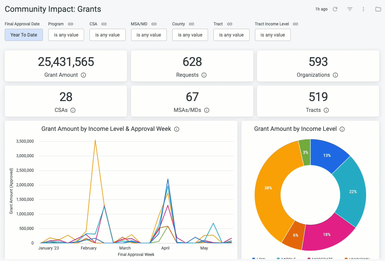Click the 593 organizations value
Viewport: 385px width, 261px height.
(318, 62)
